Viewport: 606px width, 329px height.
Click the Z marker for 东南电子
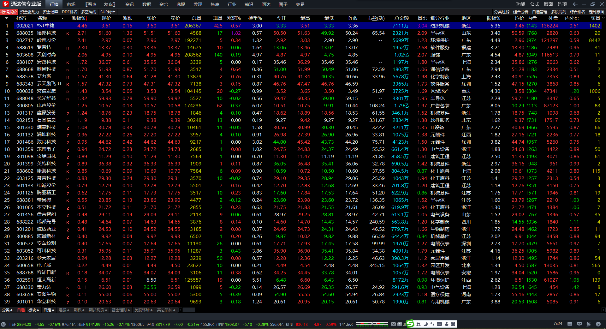(68, 150)
